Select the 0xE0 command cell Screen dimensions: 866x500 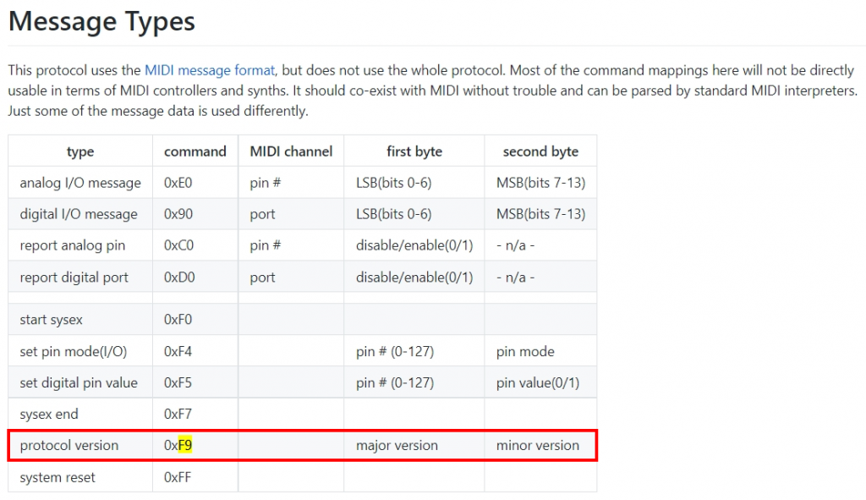(x=178, y=183)
